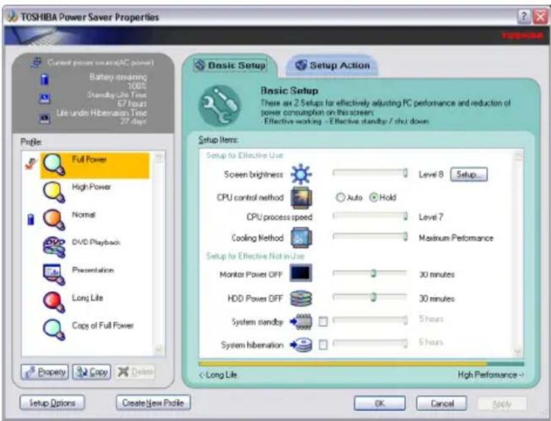This screenshot has height=421, width=551.
Task: Click the battery marker beside Normal profile
Action: pos(31,219)
